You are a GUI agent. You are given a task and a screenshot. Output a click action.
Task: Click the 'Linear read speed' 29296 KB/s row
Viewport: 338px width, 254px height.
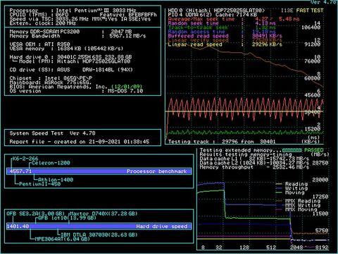coord(225,44)
